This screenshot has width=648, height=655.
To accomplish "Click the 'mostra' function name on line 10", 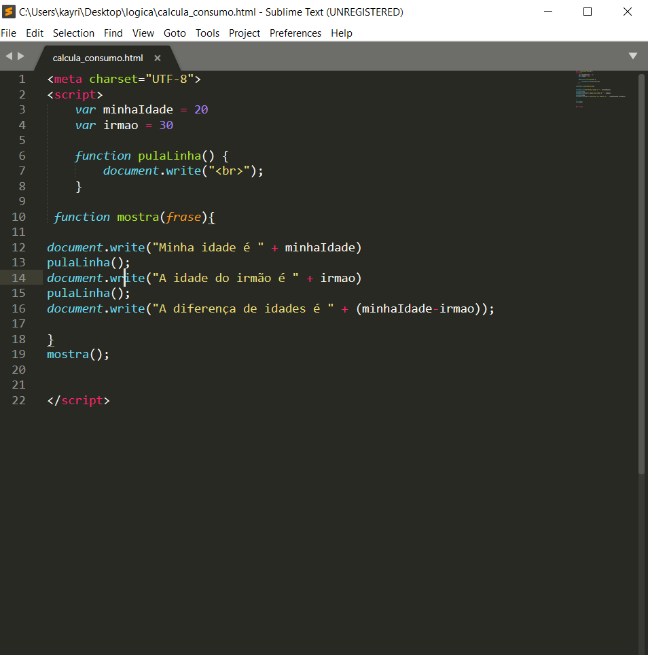I will (138, 217).
